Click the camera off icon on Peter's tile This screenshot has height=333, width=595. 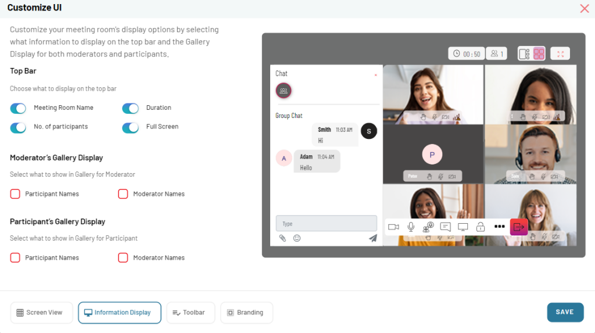pyautogui.click(x=452, y=177)
